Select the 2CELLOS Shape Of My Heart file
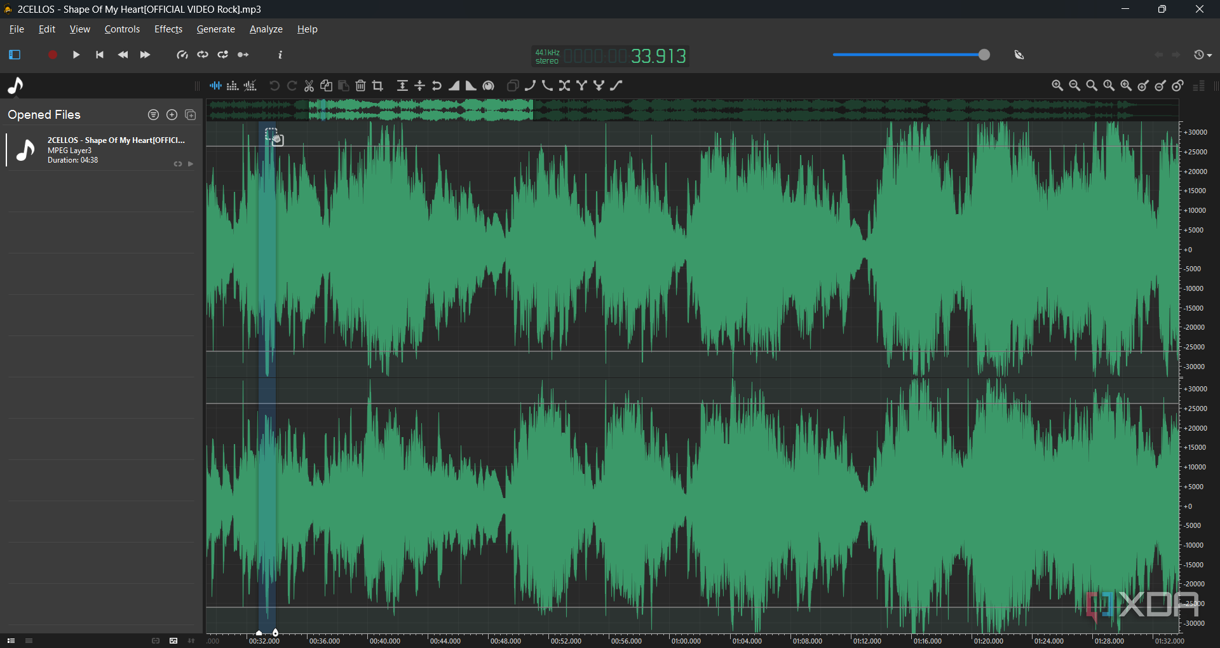 (x=102, y=151)
